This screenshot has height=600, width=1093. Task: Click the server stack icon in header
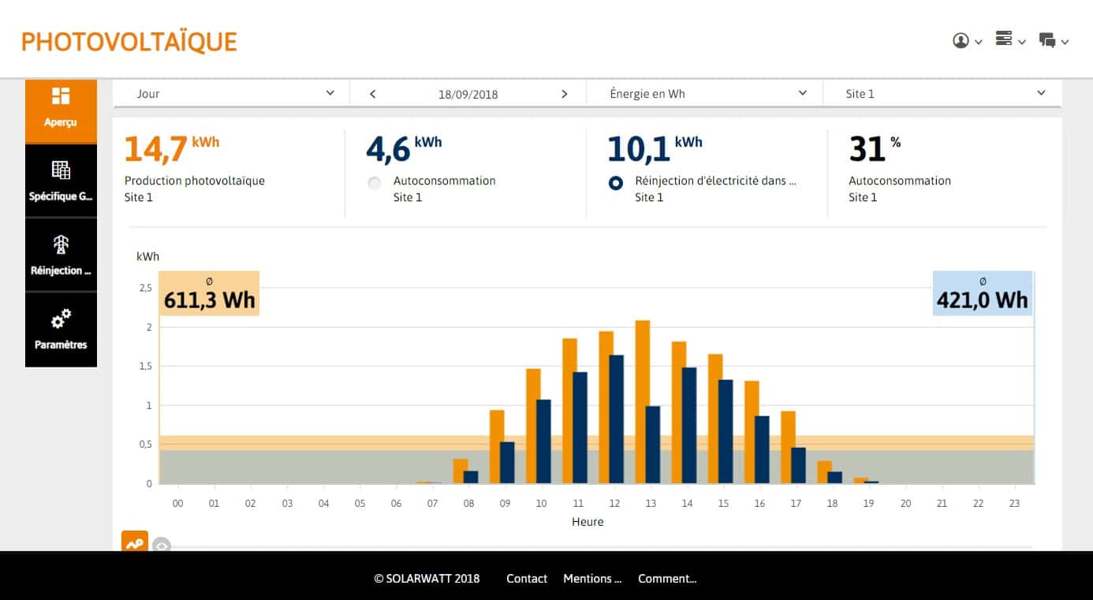point(1004,39)
